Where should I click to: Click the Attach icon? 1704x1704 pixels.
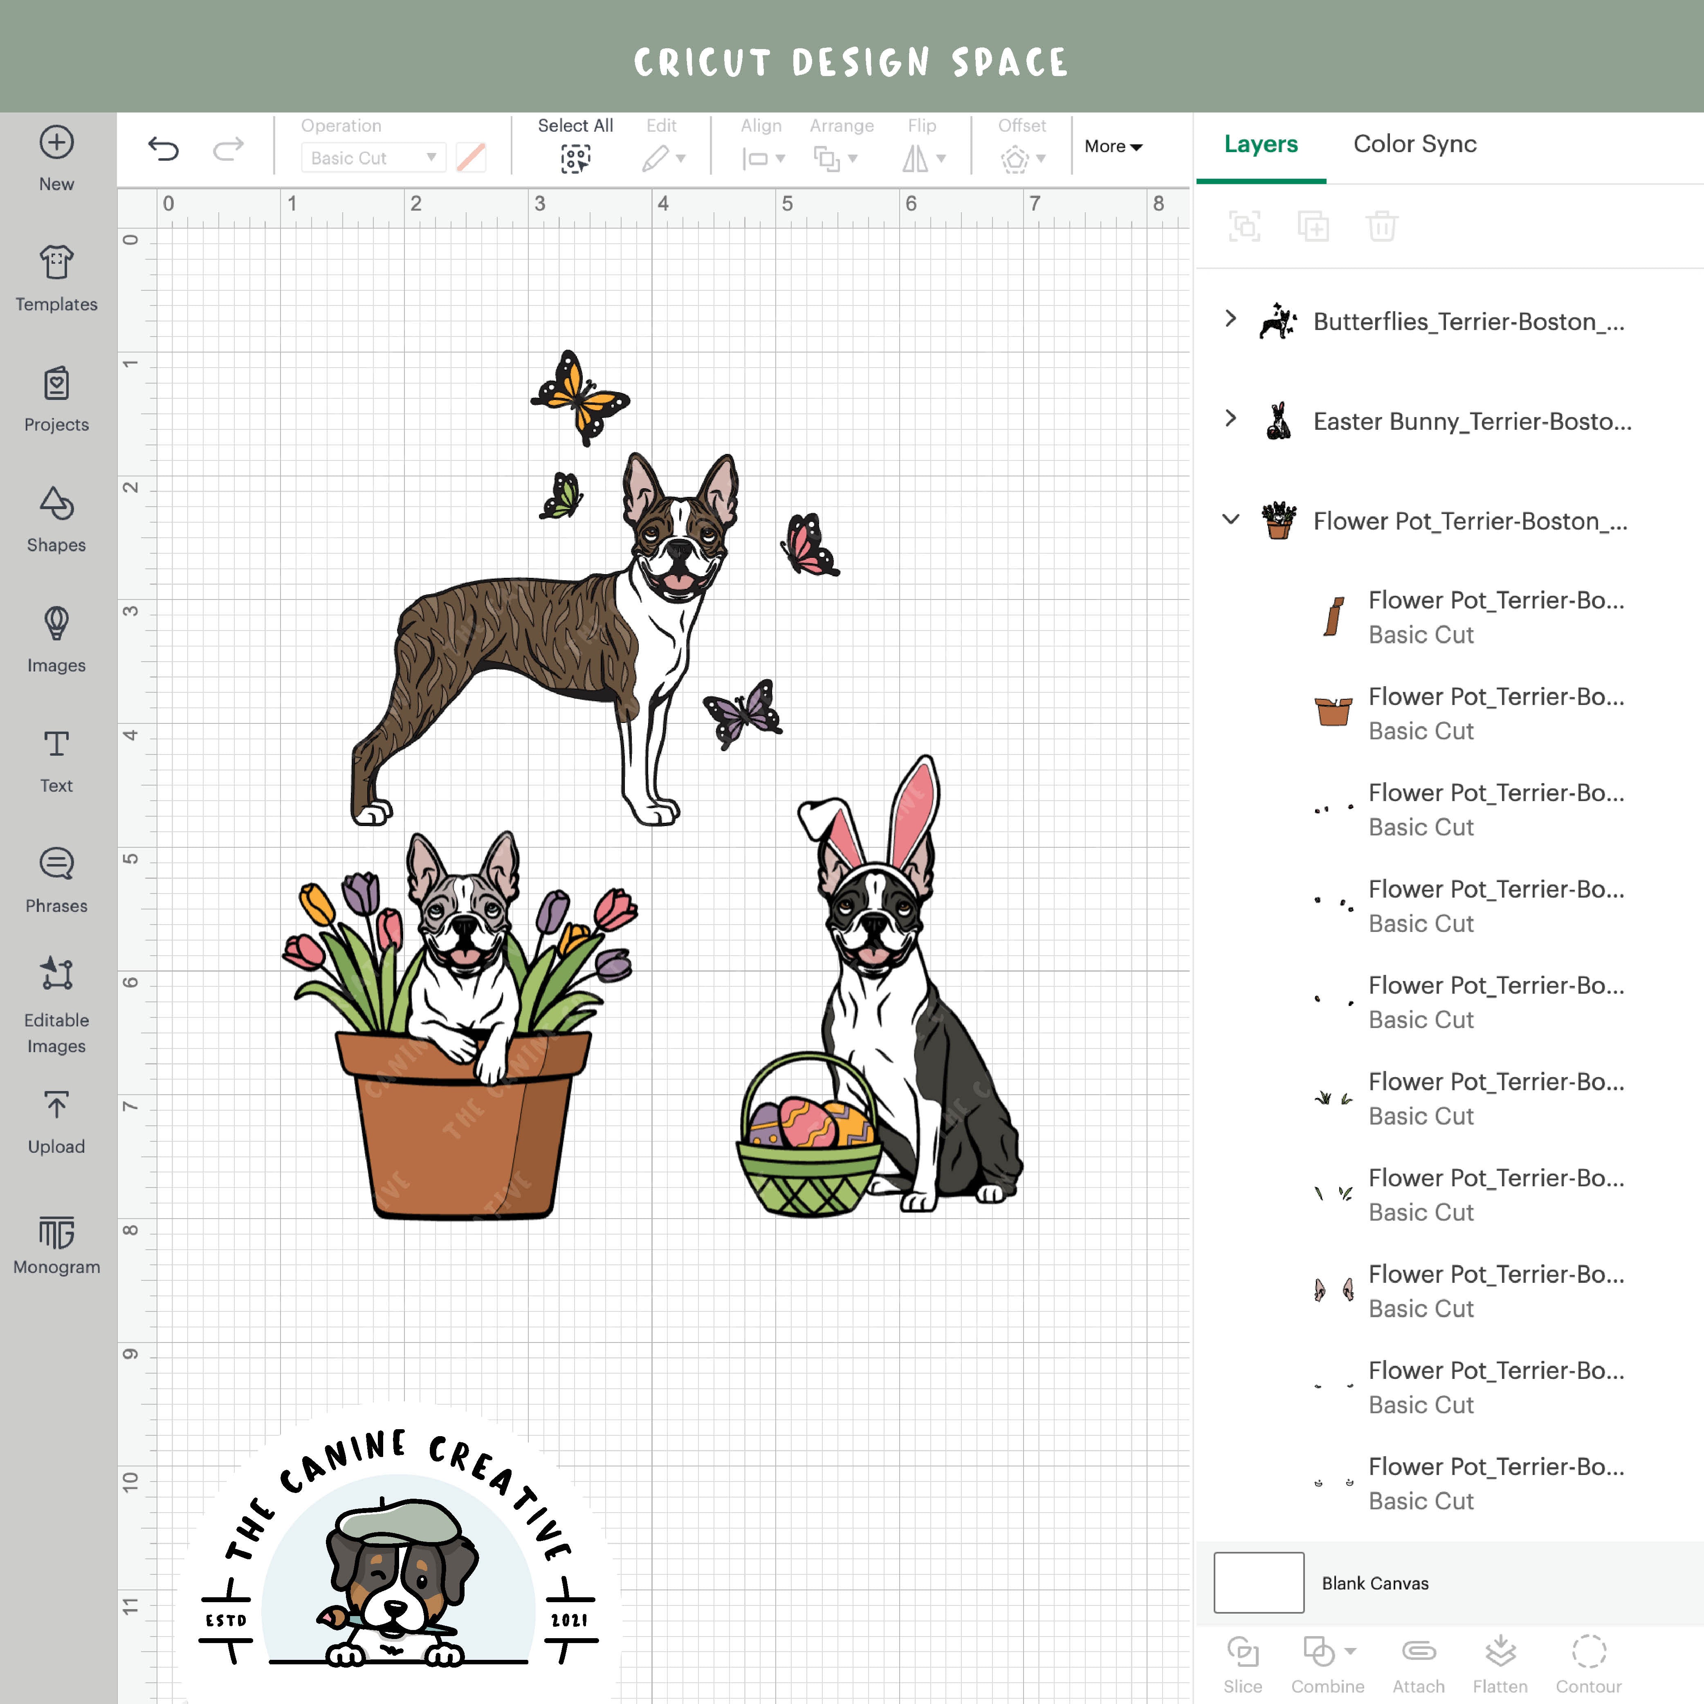[1417, 1654]
